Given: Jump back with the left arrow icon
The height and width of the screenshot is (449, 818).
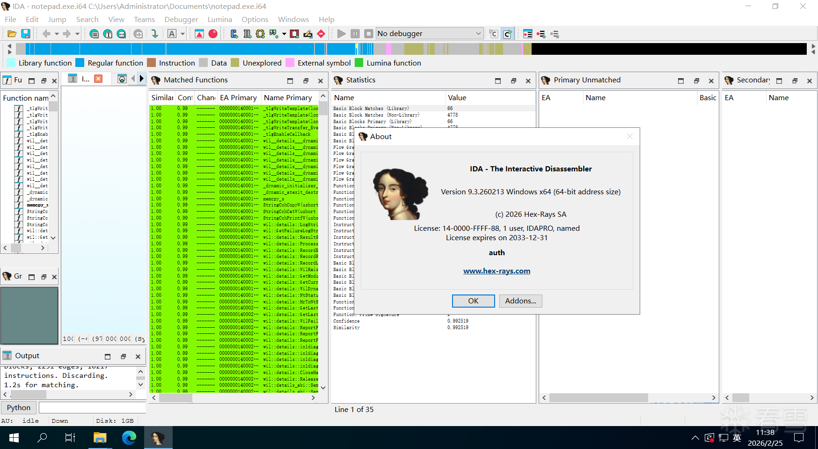Looking at the screenshot, I should pyautogui.click(x=46, y=34).
